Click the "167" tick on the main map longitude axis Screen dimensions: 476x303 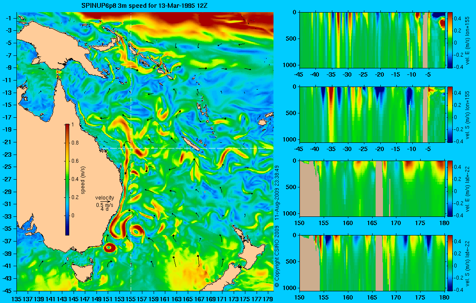[199, 299]
